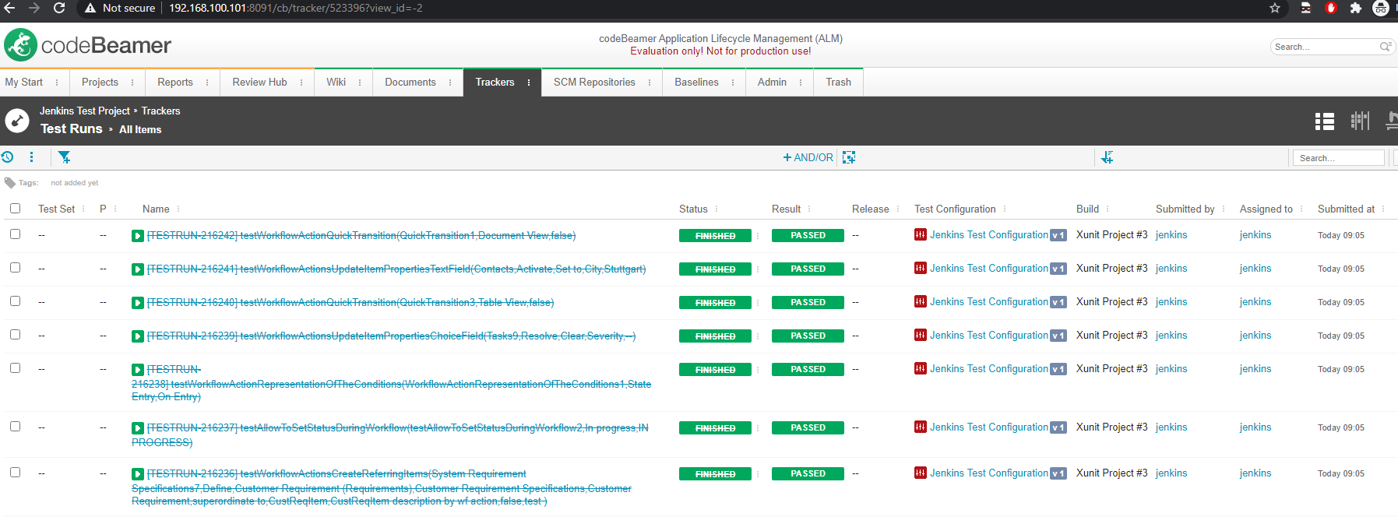The image size is (1398, 524).
Task: Select checkbox for TESTRUN-216241 row
Action: [15, 267]
